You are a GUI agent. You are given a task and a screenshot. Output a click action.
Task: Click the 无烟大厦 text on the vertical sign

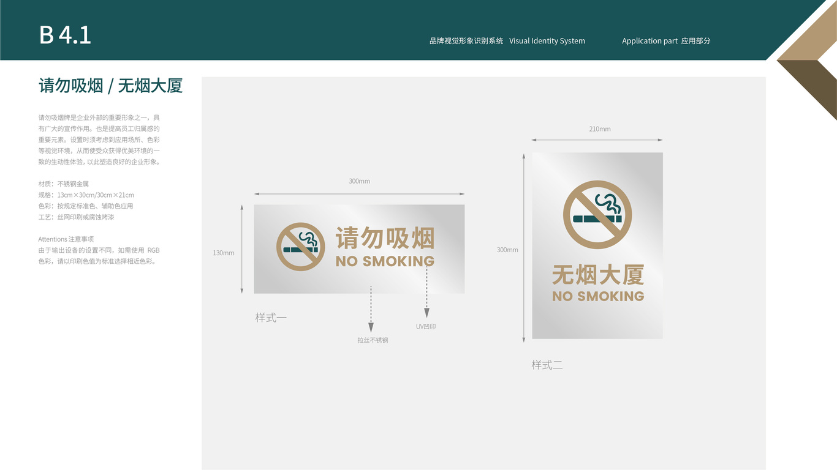click(x=598, y=275)
